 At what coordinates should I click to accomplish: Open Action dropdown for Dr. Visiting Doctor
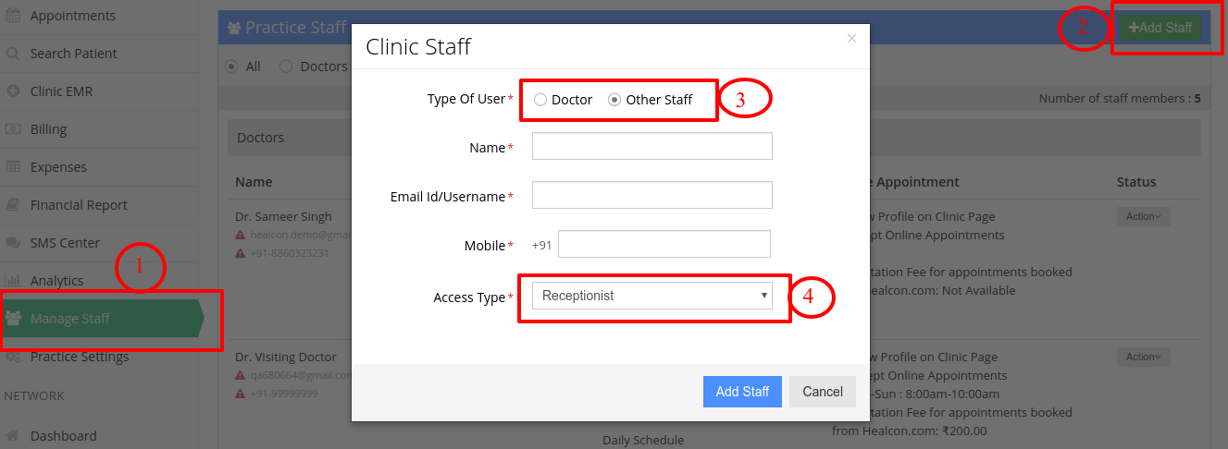coord(1144,357)
